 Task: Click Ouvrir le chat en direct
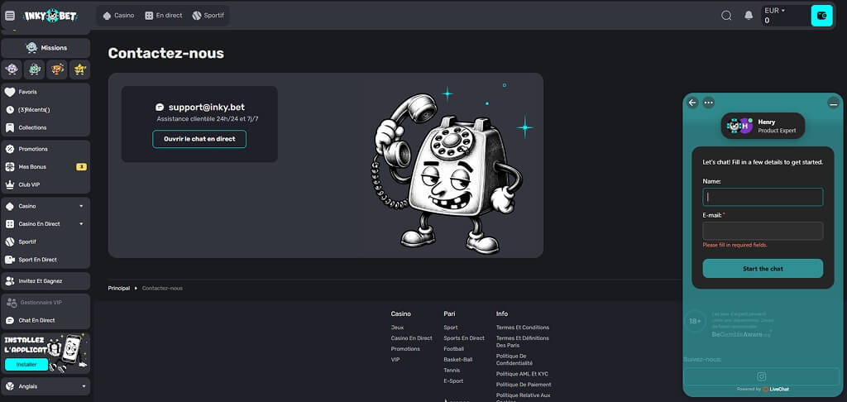tap(199, 139)
